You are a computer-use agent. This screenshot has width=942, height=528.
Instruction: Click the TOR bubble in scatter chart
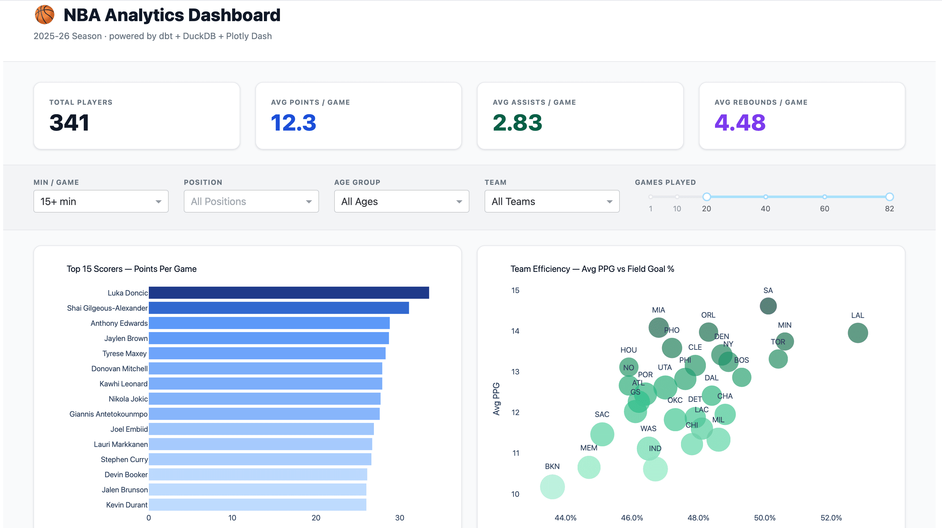pos(778,359)
